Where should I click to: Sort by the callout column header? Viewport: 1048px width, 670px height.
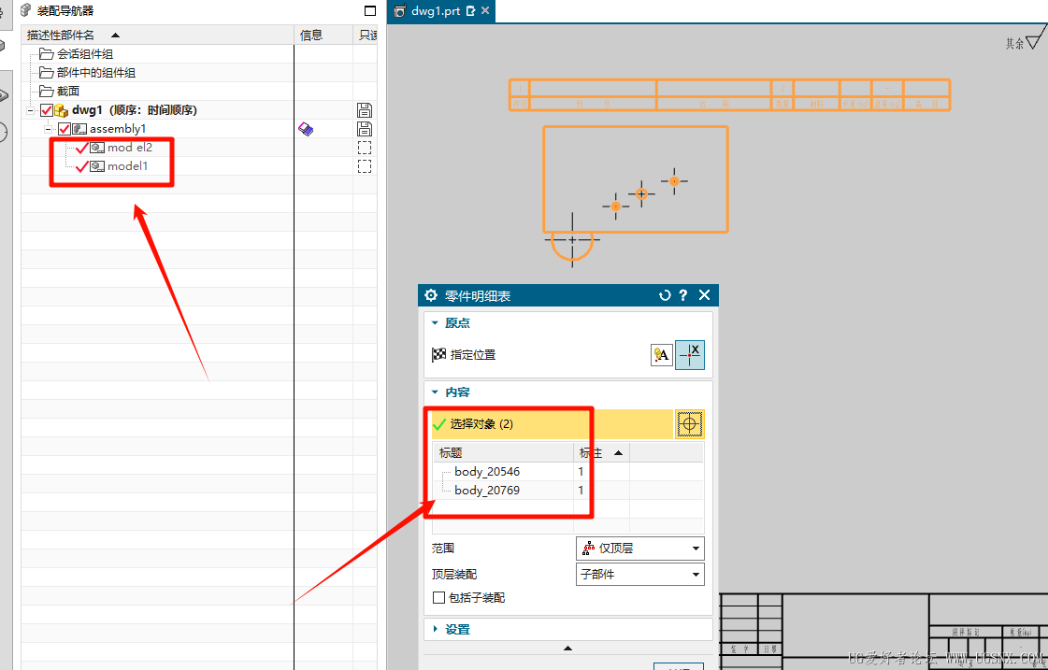[x=601, y=453]
